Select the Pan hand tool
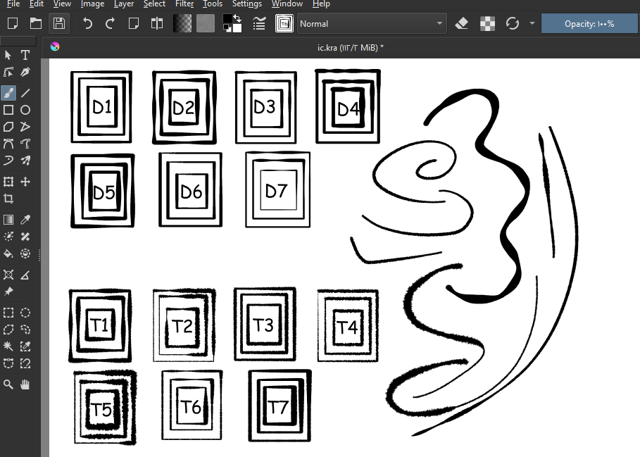The image size is (640, 457). coord(25,384)
